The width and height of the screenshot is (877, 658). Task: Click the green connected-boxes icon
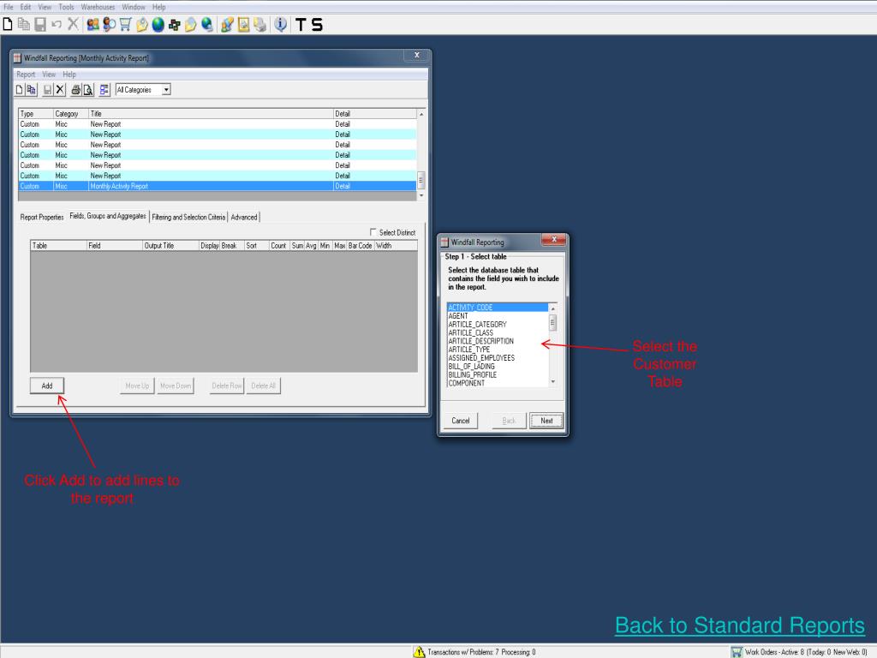175,25
